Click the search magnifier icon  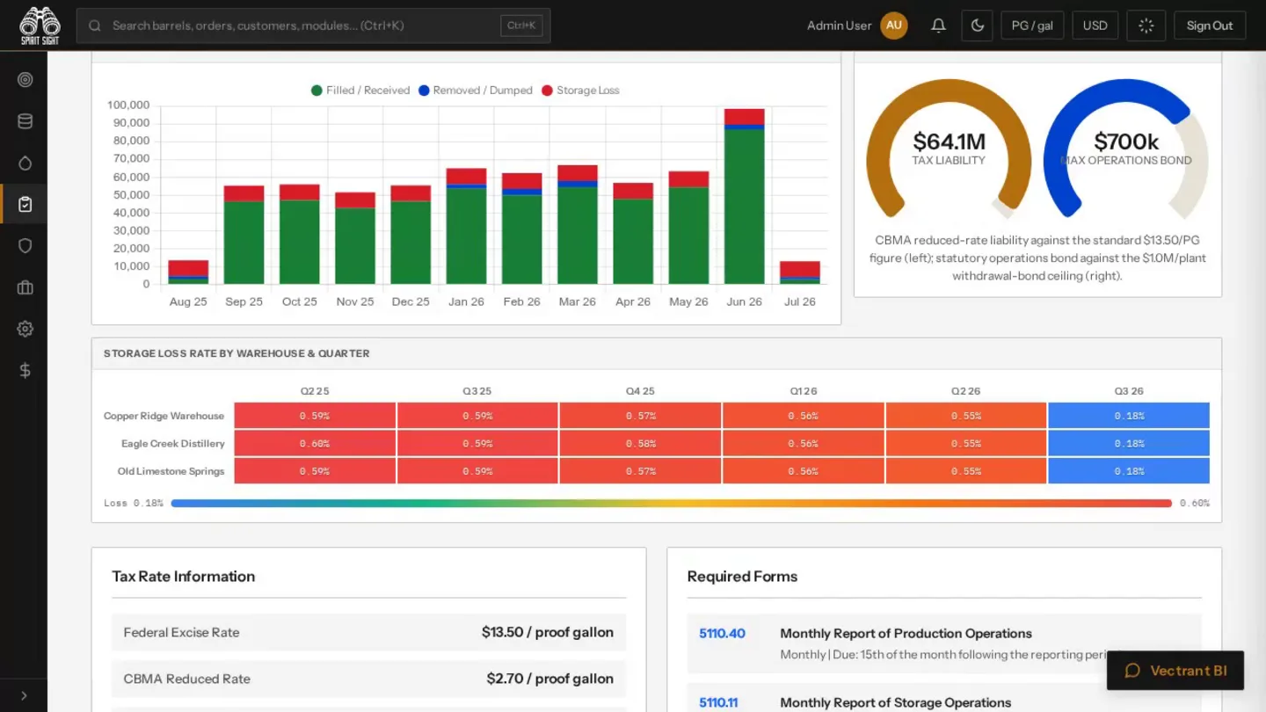pyautogui.click(x=95, y=25)
